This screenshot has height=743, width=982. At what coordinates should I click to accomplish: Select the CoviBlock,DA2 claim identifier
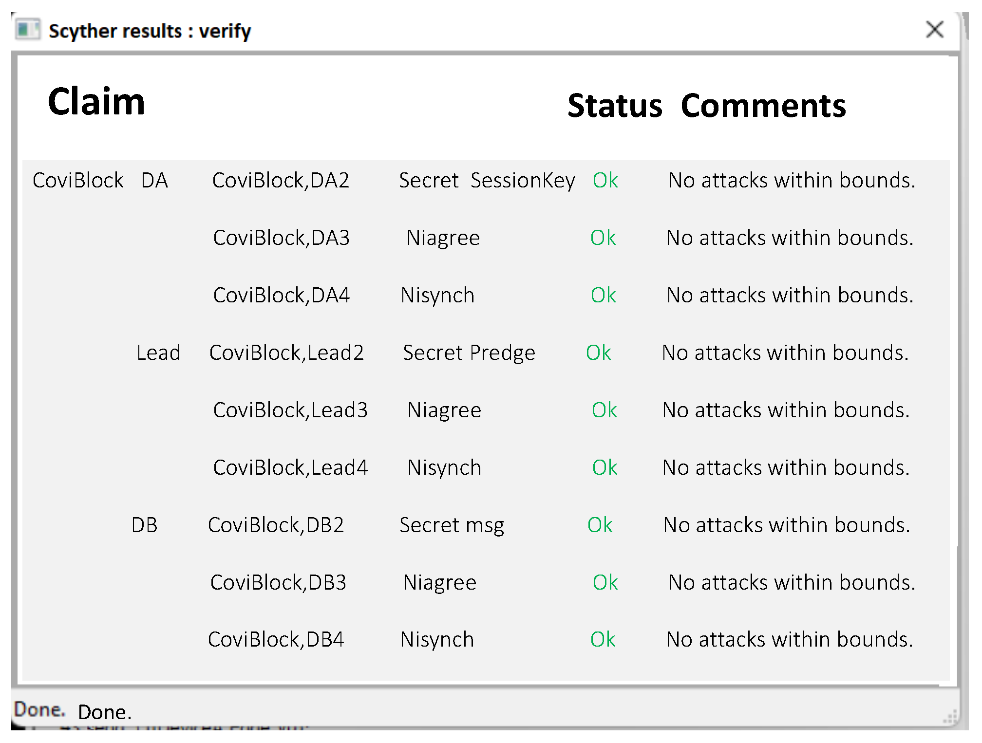coord(281,181)
